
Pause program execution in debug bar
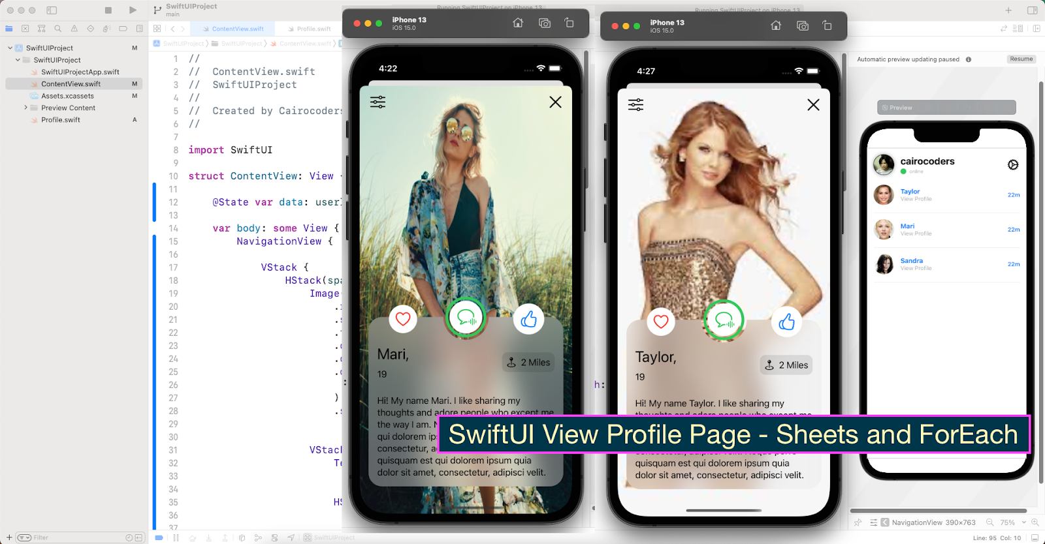[x=176, y=537]
